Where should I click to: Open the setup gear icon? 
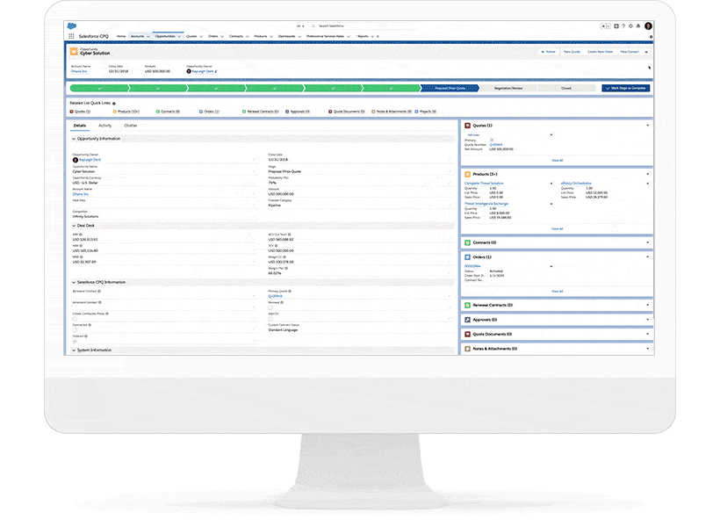631,26
